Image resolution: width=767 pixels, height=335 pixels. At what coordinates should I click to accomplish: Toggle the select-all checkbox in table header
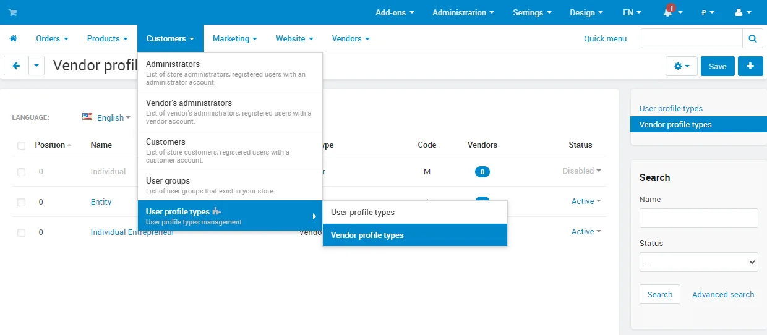[x=22, y=145]
